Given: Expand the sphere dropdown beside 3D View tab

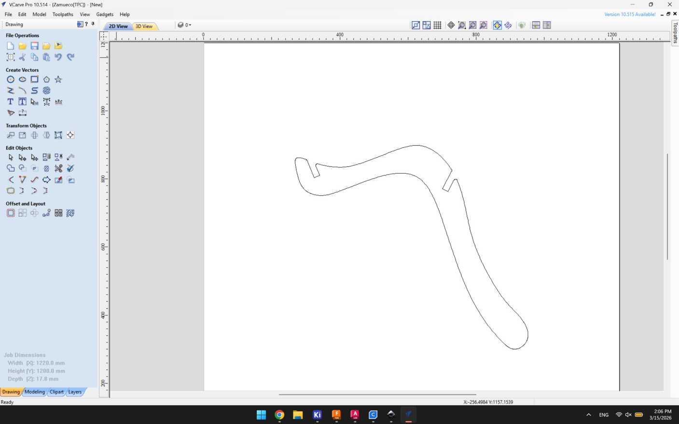Looking at the screenshot, I should (x=184, y=25).
